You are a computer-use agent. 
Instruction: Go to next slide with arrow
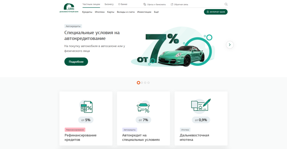[230, 45]
